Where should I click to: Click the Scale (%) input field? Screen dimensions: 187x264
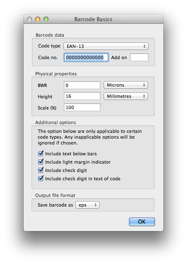(82, 107)
